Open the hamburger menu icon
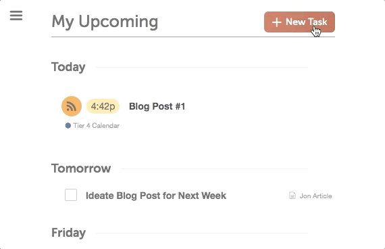The image size is (385, 249). [16, 16]
